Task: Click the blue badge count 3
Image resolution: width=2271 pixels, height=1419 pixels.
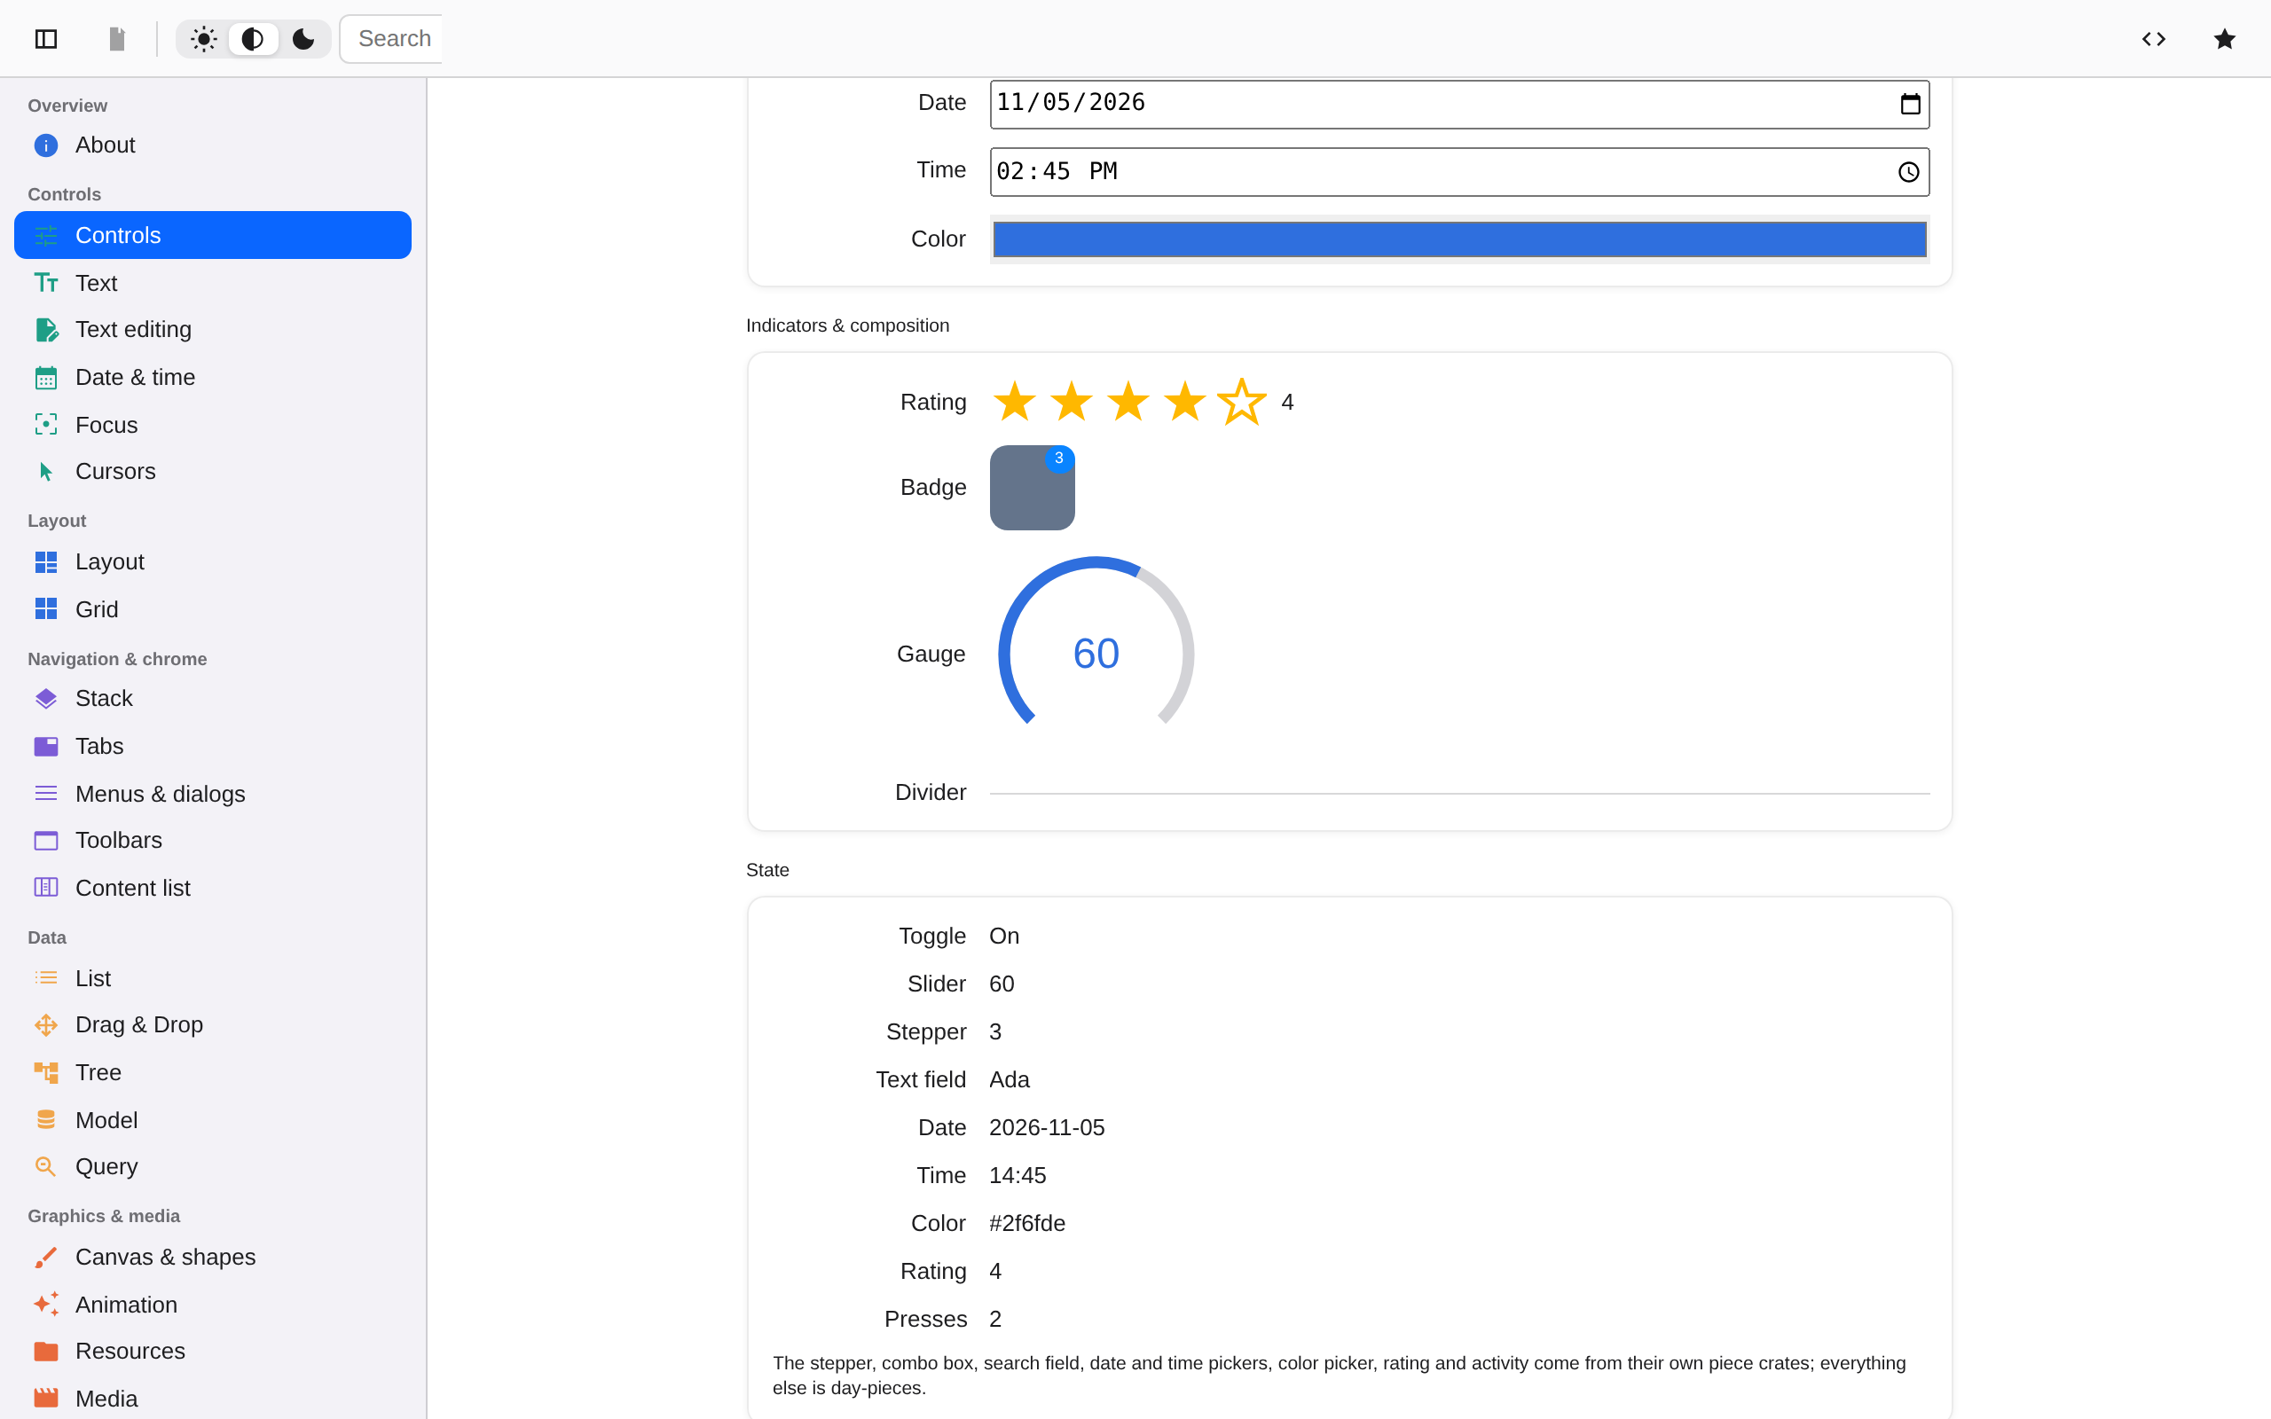Action: pos(1059,459)
